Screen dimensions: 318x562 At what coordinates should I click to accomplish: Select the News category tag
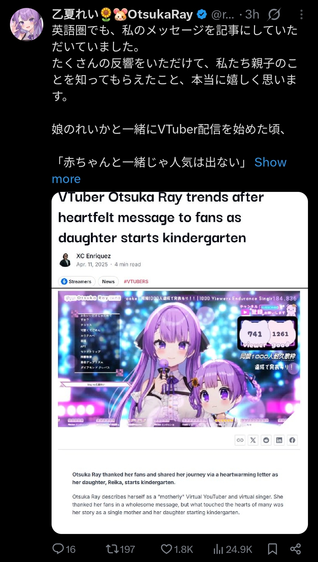click(108, 281)
